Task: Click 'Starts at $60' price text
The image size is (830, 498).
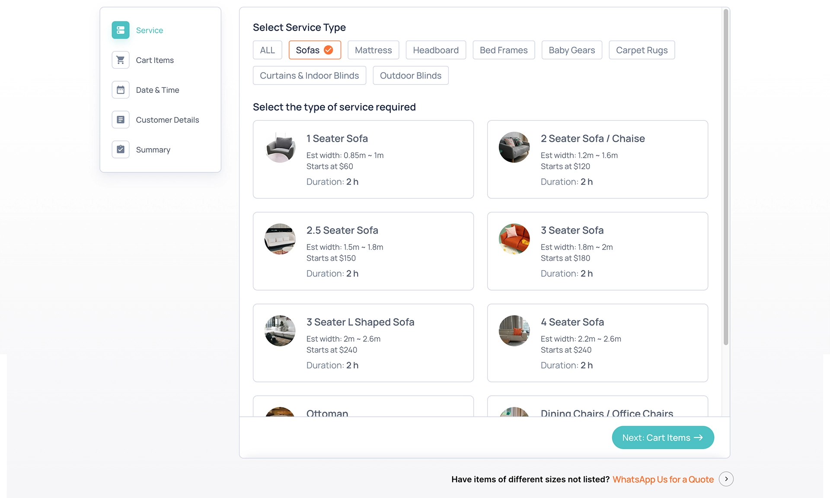Action: pos(330,166)
